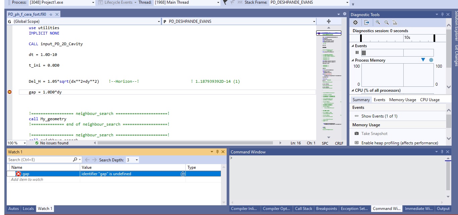The width and height of the screenshot is (458, 215).
Task: Click the Watch search magnifier icon
Action: tap(75, 160)
